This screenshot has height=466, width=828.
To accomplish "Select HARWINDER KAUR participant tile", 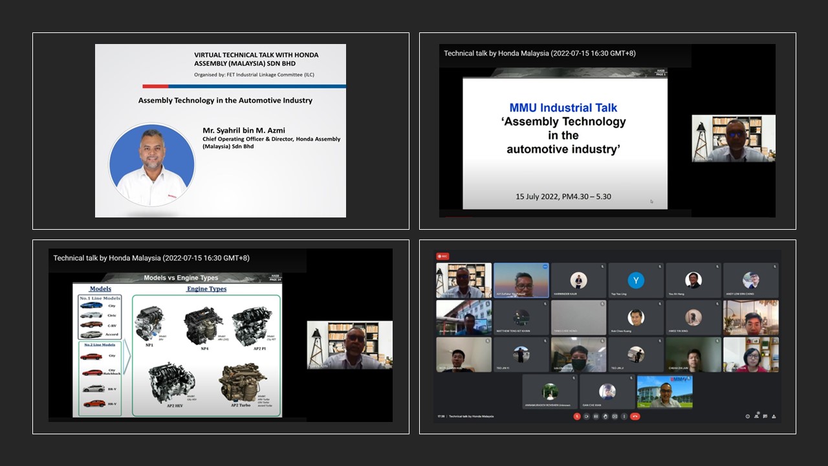I will tap(578, 280).
